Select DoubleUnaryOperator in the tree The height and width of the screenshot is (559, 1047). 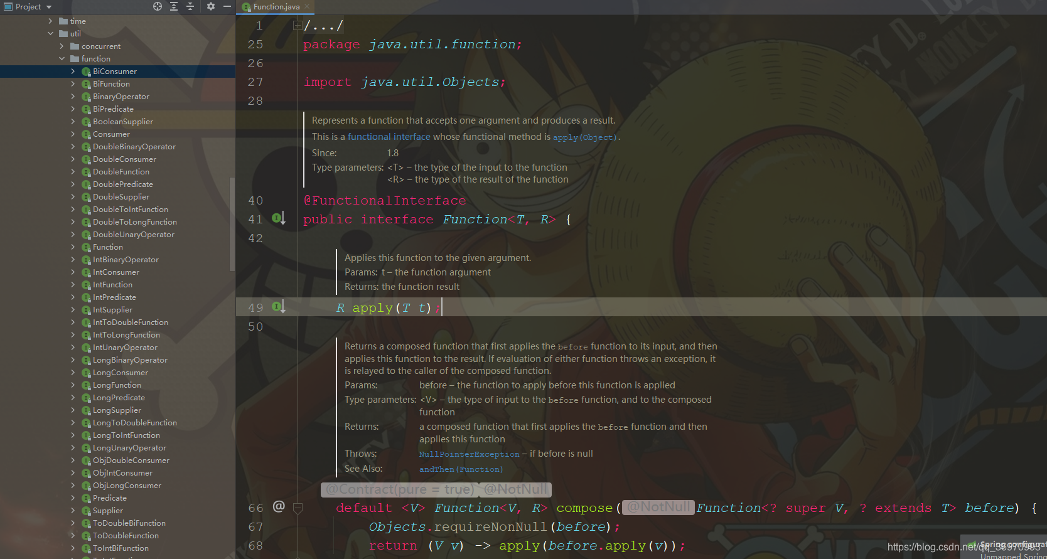point(134,235)
